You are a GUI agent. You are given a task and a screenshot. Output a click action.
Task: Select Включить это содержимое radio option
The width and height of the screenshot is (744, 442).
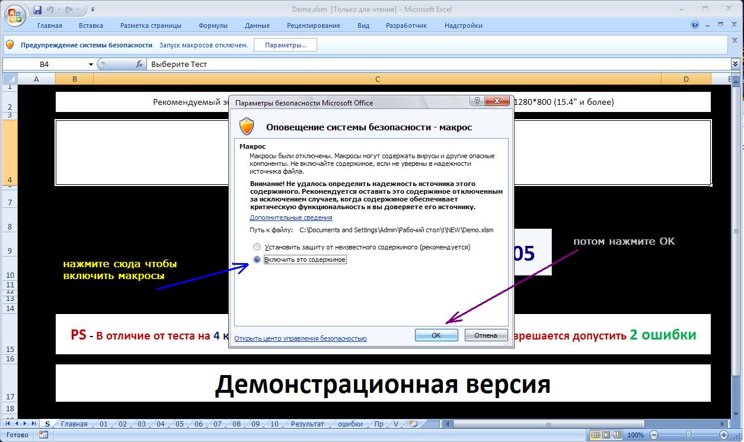[300, 260]
